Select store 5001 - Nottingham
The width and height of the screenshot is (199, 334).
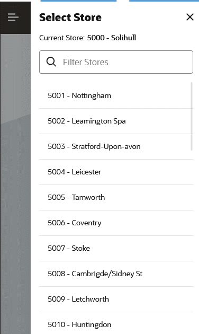116,95
